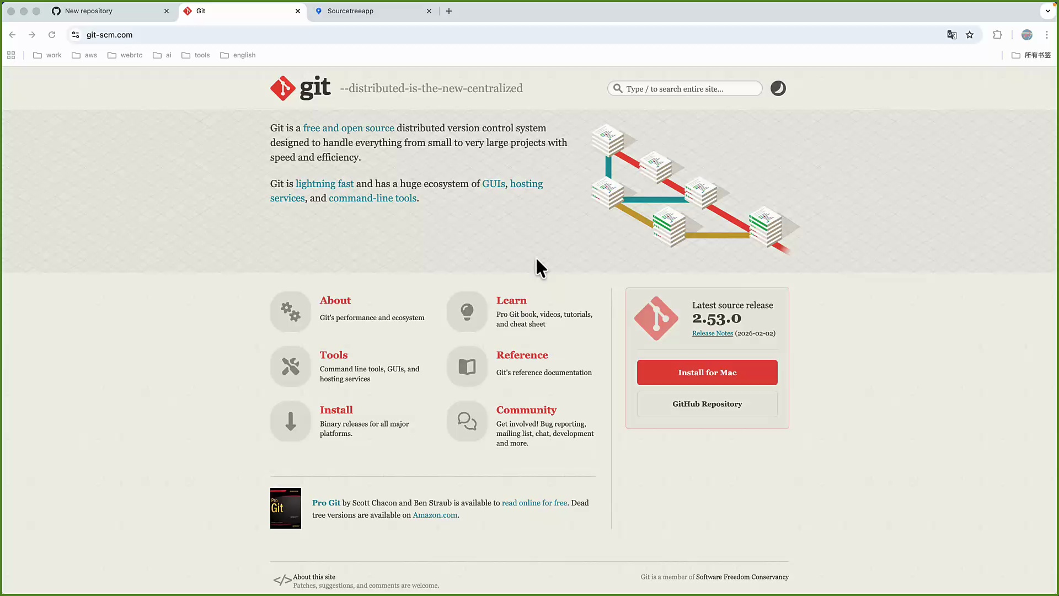Open the read online for free link
This screenshot has height=596, width=1059.
[534, 503]
